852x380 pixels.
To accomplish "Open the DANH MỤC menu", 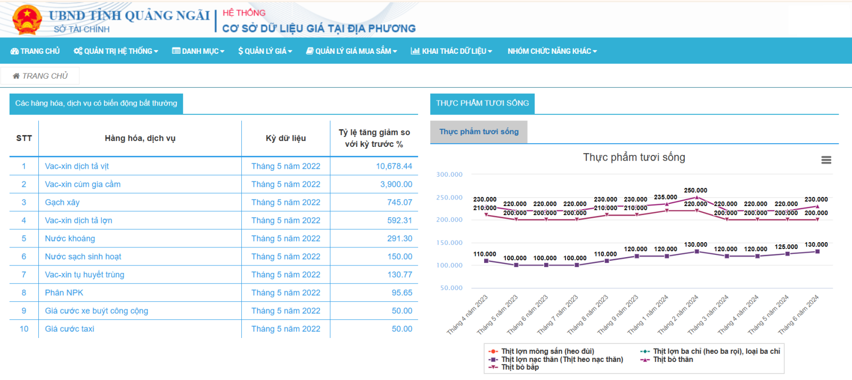I will (198, 51).
